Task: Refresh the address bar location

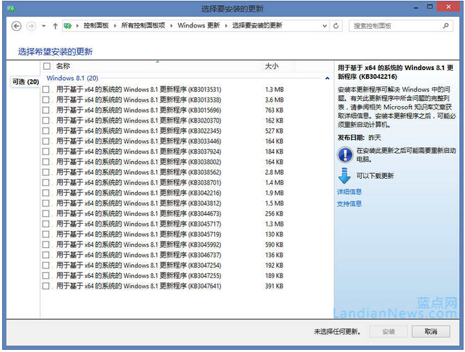Action: [x=336, y=26]
